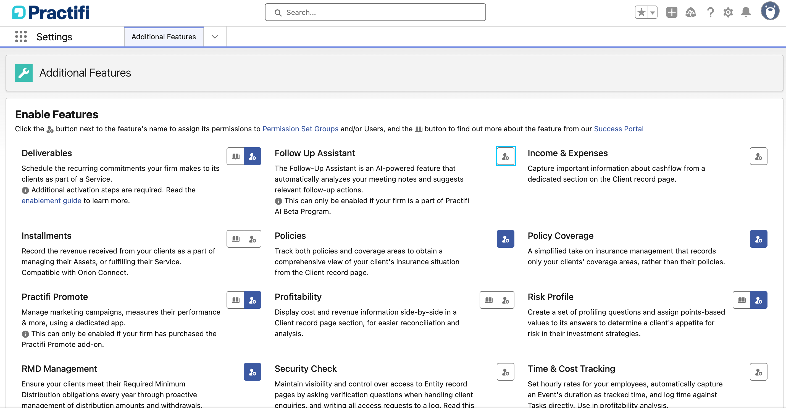Screen dimensions: 786x408
Task: Click the Income & Expenses title
Action: point(567,153)
